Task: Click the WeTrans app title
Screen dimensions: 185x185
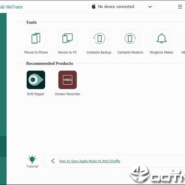Action: pos(11,7)
